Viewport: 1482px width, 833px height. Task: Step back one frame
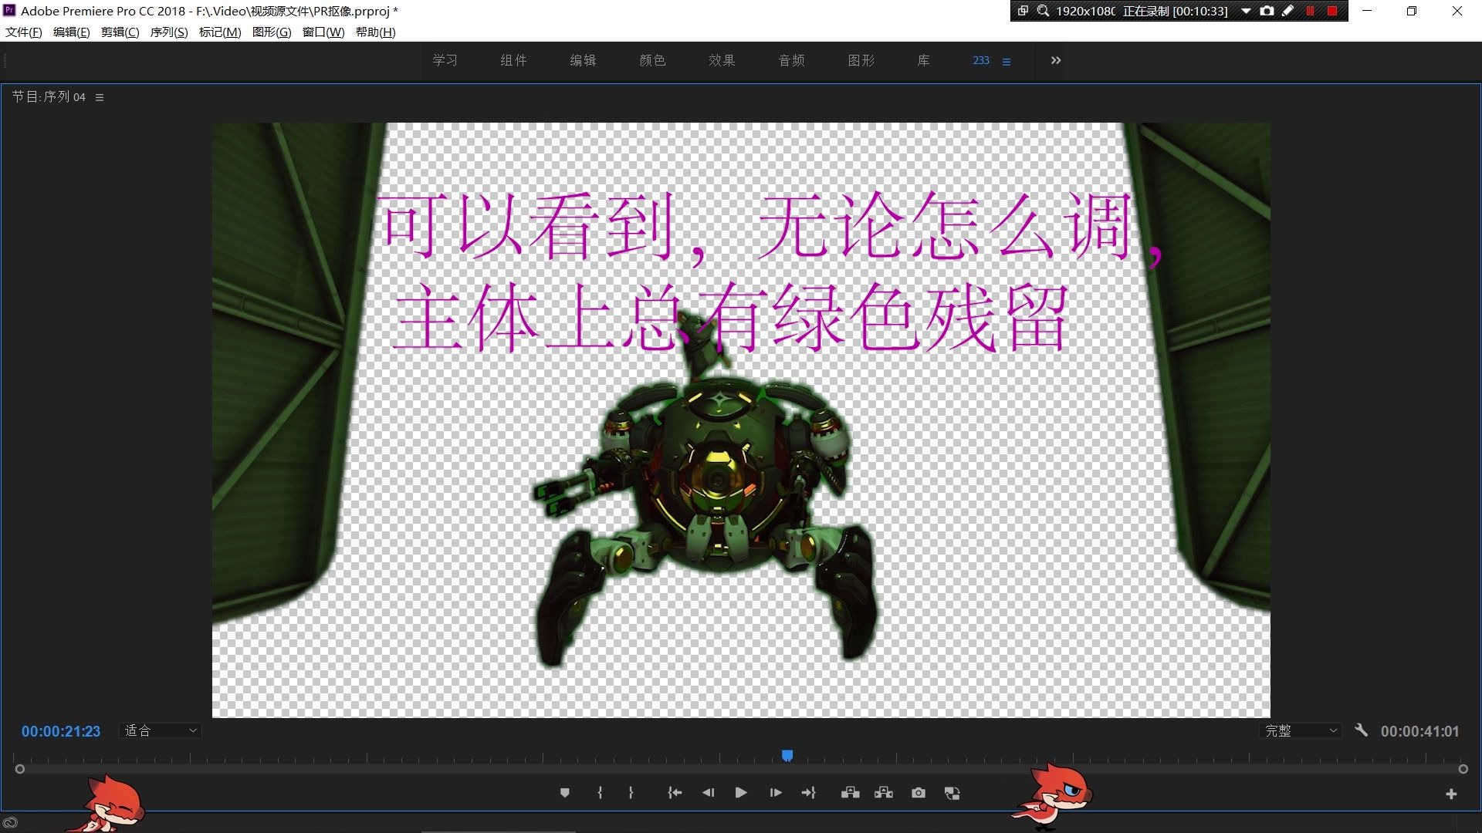(x=708, y=793)
